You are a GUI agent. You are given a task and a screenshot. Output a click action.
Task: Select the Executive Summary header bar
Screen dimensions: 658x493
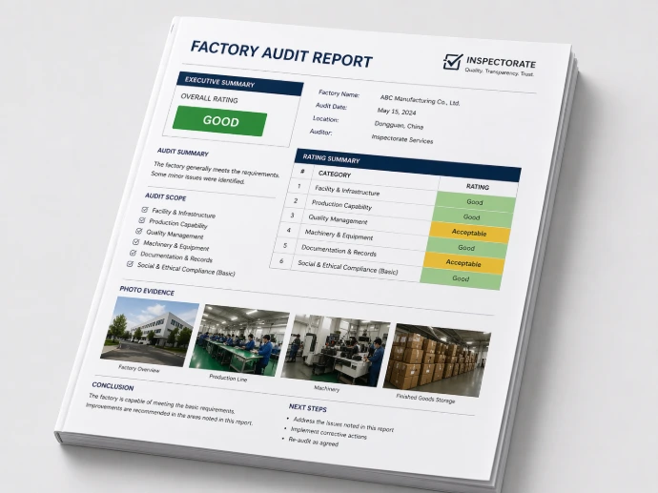[239, 83]
